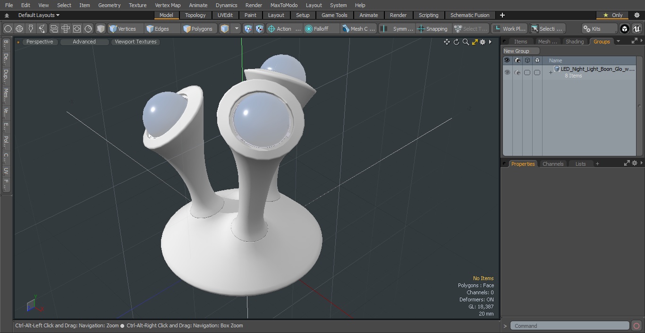The width and height of the screenshot is (645, 333).
Task: Switch to the Items panel tab
Action: [x=520, y=42]
